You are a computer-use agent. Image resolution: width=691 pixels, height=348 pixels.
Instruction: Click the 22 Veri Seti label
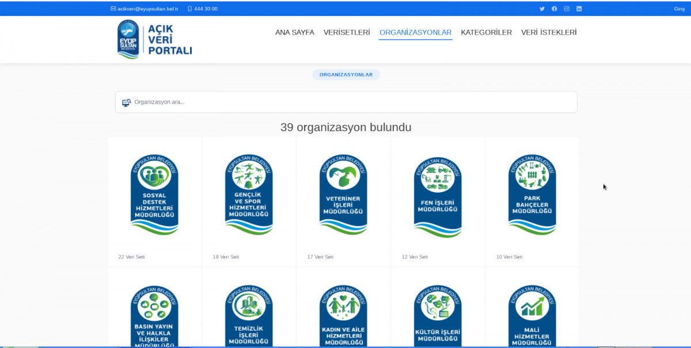coord(131,257)
